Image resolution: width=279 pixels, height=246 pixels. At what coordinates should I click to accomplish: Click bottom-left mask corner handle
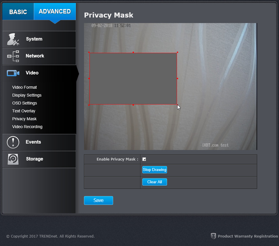[89, 105]
